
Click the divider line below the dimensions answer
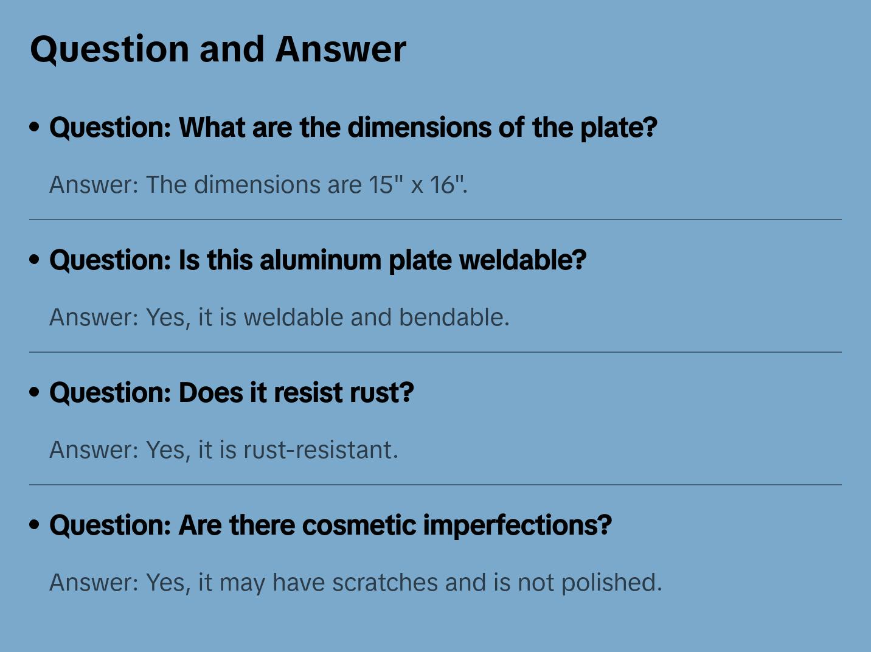click(435, 220)
